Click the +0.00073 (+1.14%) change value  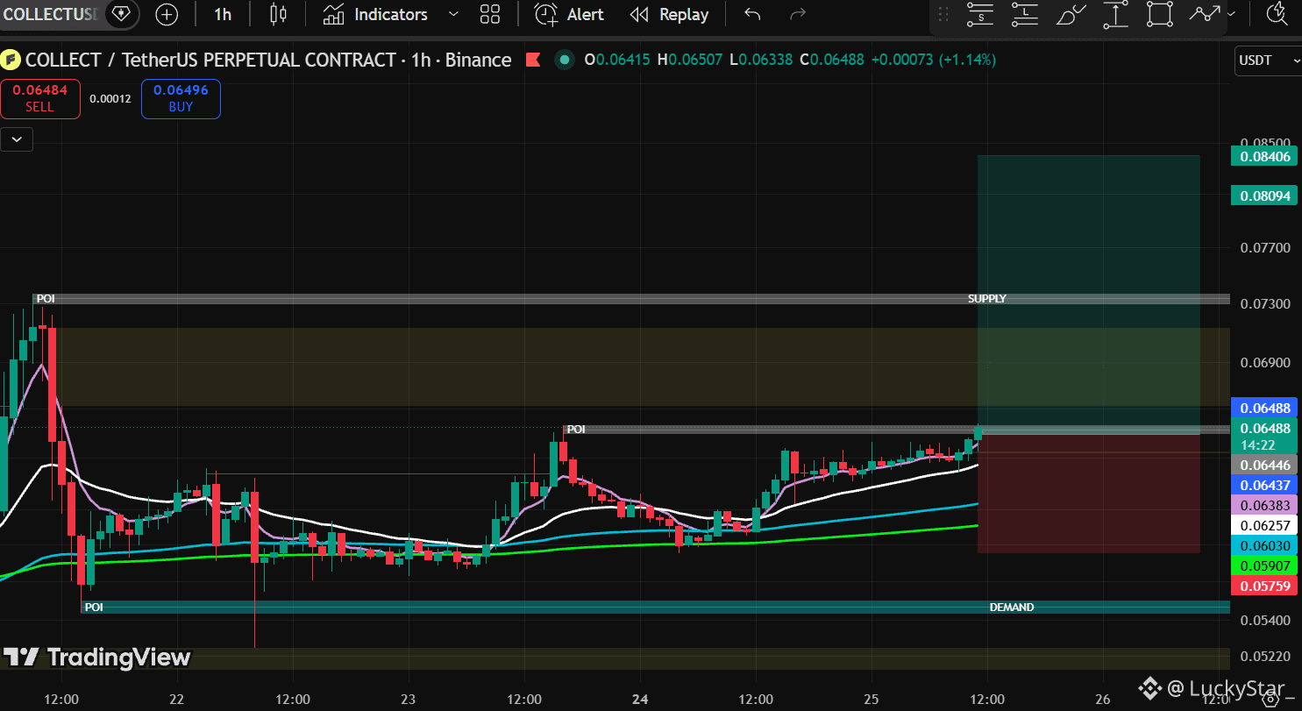(x=933, y=60)
